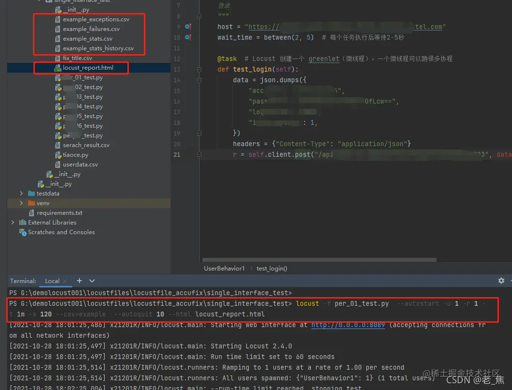Image resolution: width=512 pixels, height=390 pixels.
Task: Collapse docstring fold marker on line 8
Action: (x=199, y=16)
